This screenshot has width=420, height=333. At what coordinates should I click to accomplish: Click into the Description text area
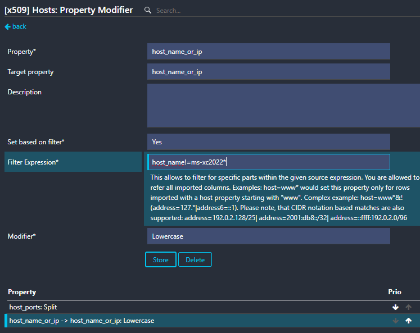(283, 106)
